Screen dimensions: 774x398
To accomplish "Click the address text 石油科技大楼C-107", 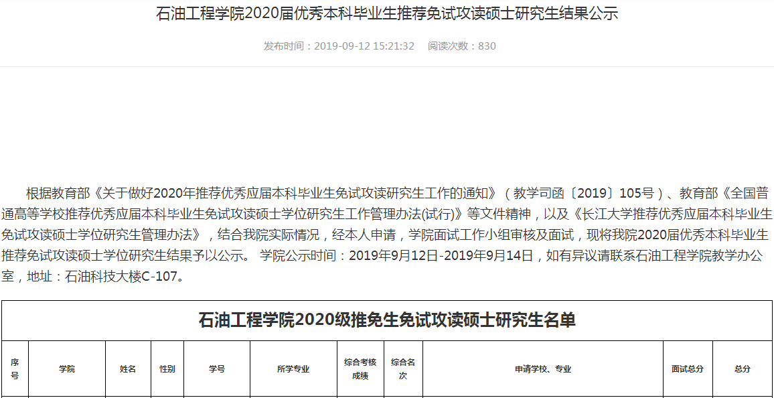I will [x=123, y=277].
